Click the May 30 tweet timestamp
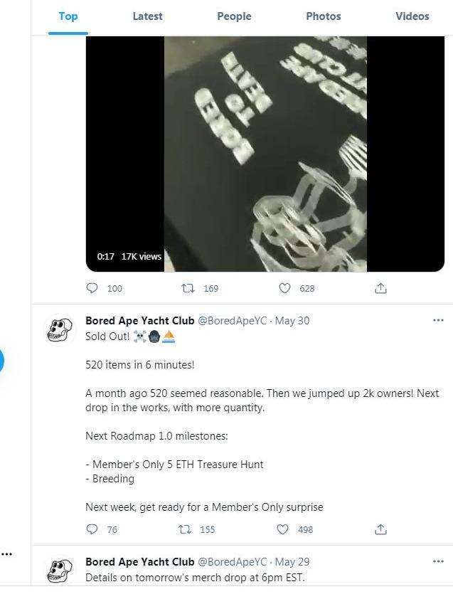Image resolution: width=453 pixels, height=599 pixels. pos(292,321)
